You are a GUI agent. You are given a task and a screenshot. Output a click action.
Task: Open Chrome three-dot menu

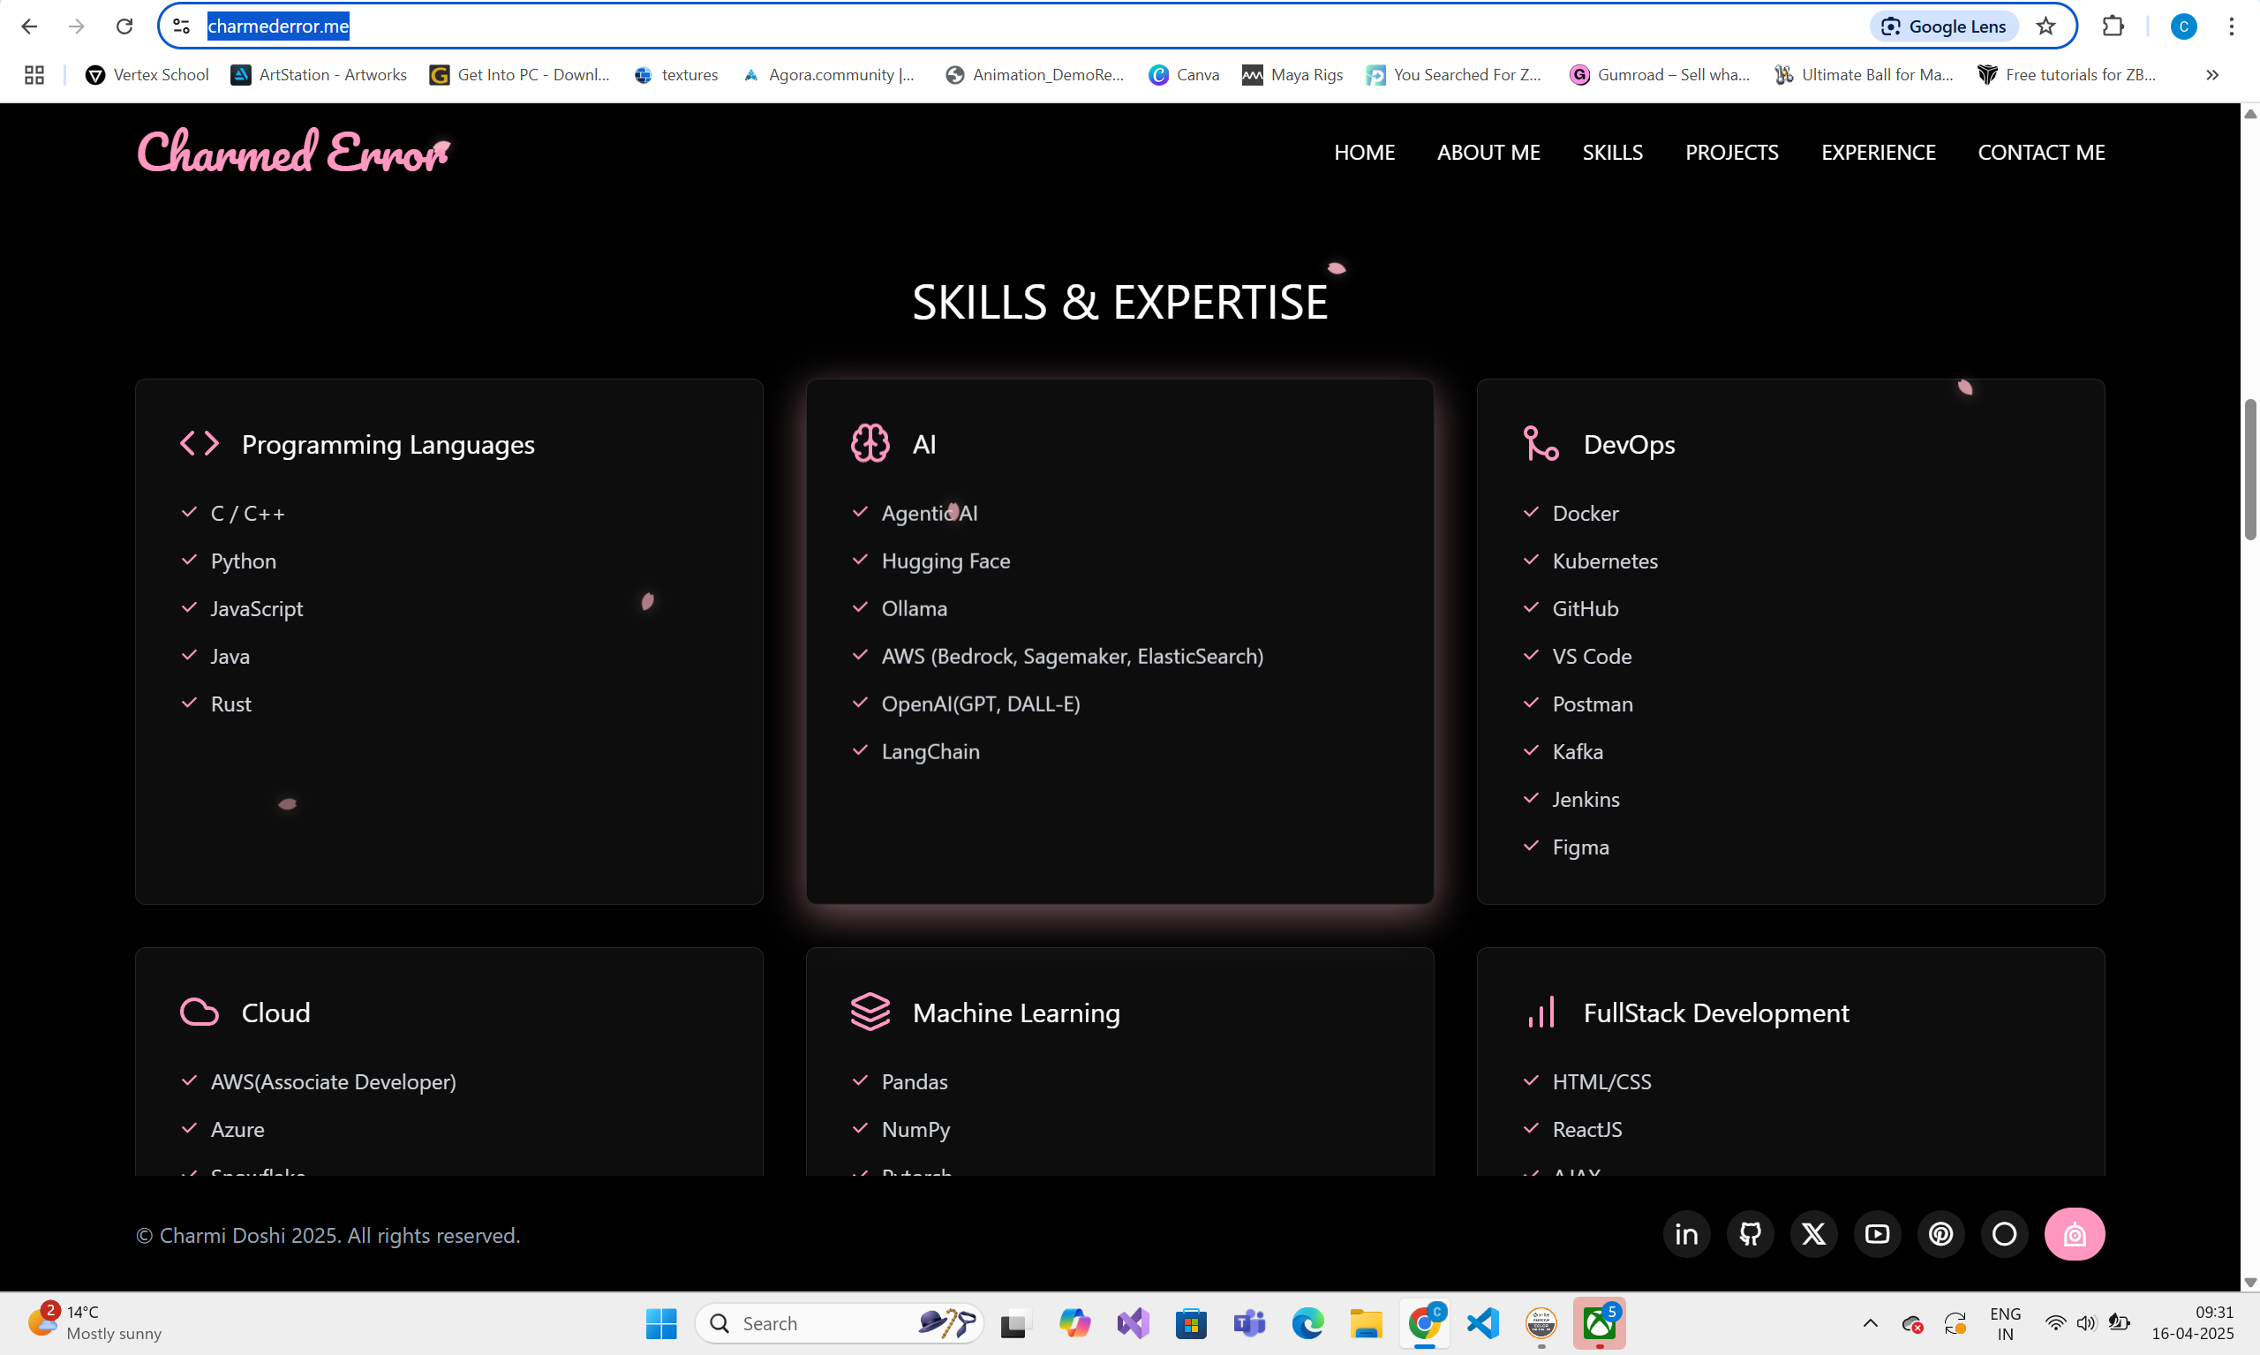point(2231,26)
